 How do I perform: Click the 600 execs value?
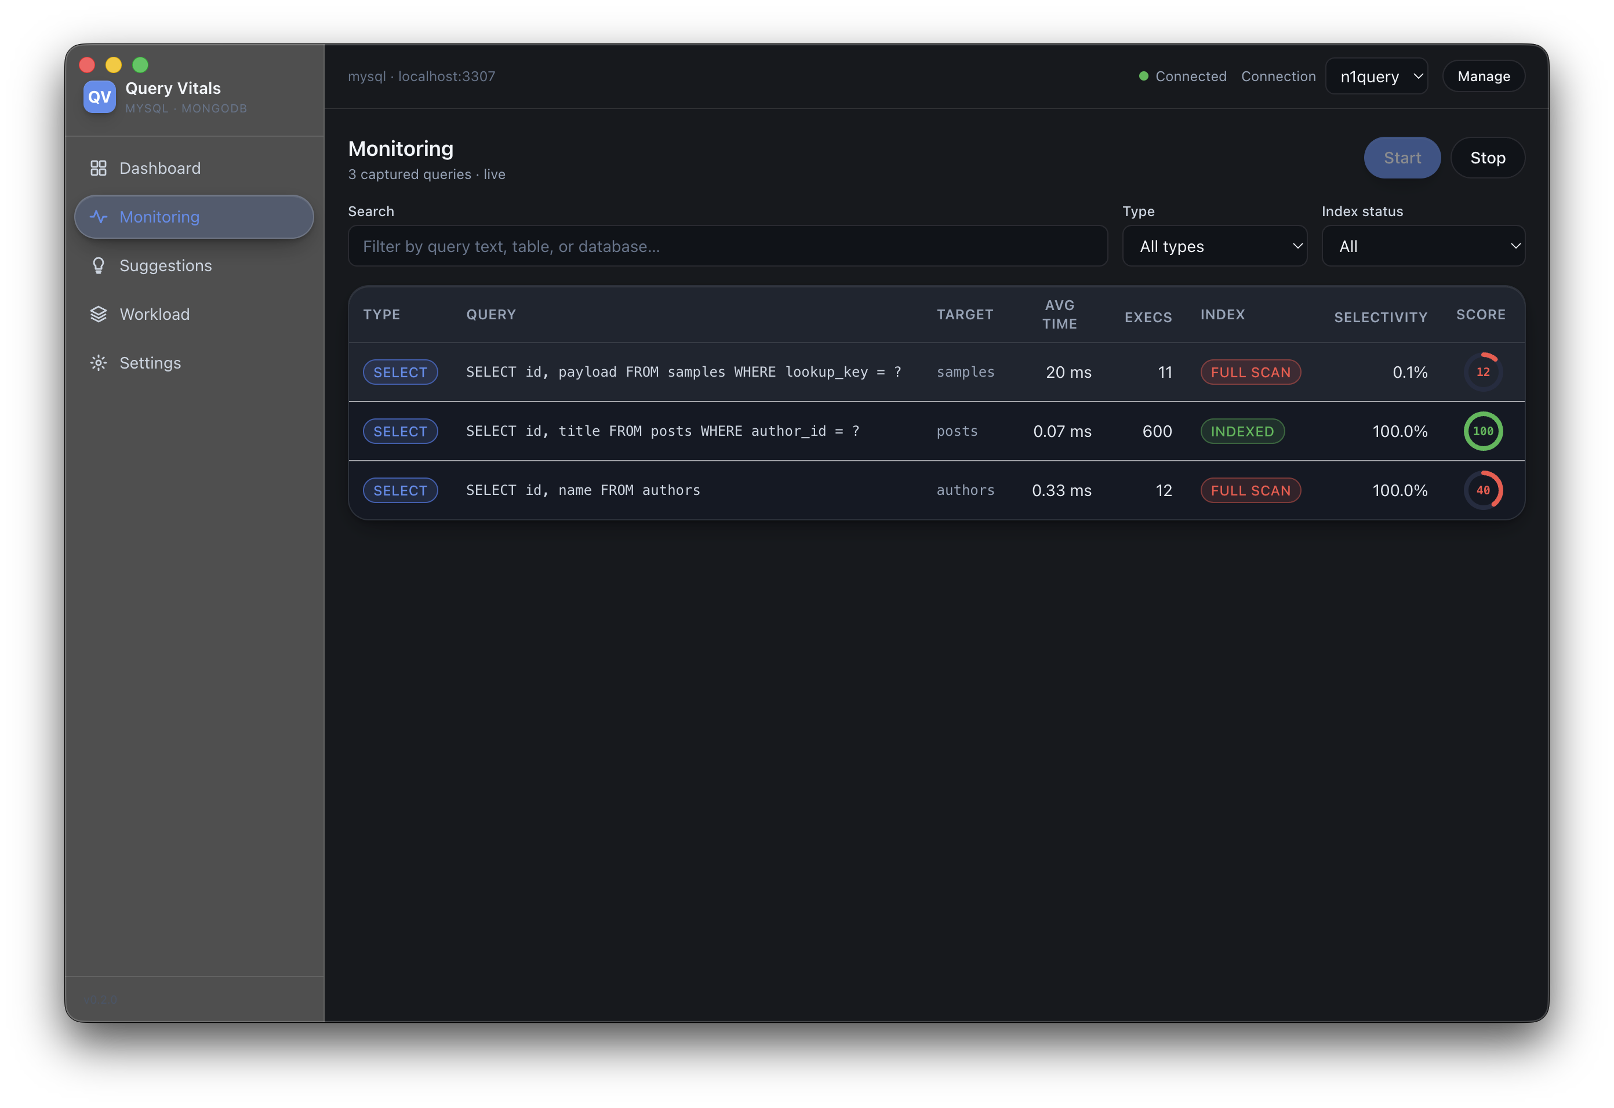coord(1157,431)
